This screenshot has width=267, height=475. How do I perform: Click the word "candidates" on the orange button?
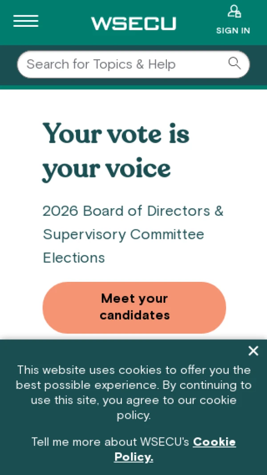coord(134,315)
